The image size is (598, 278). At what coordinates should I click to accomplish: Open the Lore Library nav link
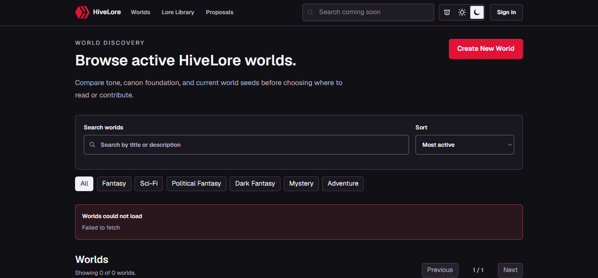178,12
